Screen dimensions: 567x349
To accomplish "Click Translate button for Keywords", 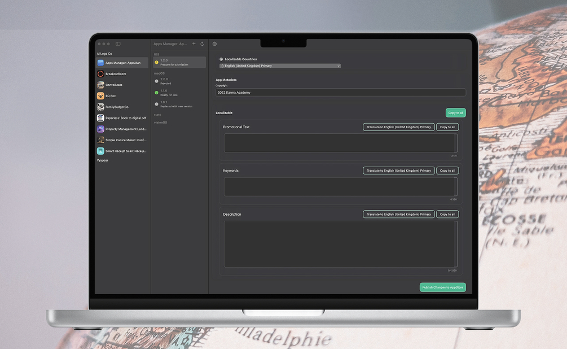I will click(398, 171).
